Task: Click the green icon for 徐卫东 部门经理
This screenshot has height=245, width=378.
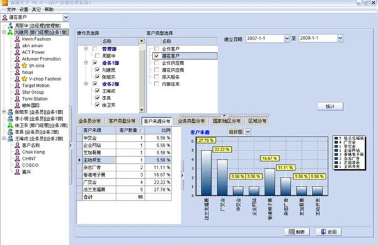Action: [x=10, y=125]
